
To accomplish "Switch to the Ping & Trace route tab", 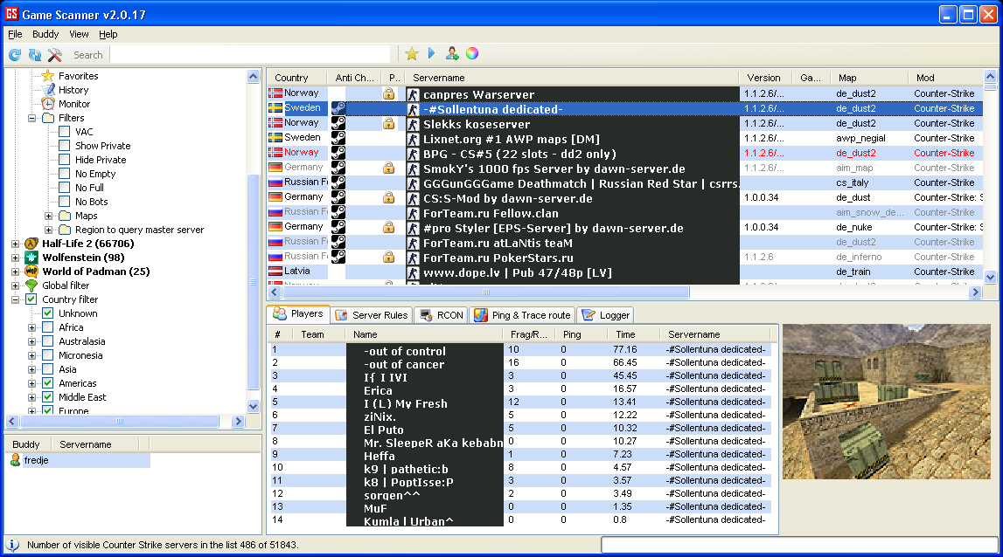I will 523,315.
